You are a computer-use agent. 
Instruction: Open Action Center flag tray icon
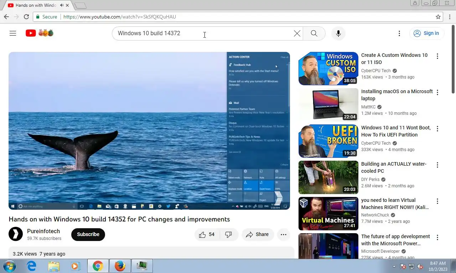[x=403, y=266]
